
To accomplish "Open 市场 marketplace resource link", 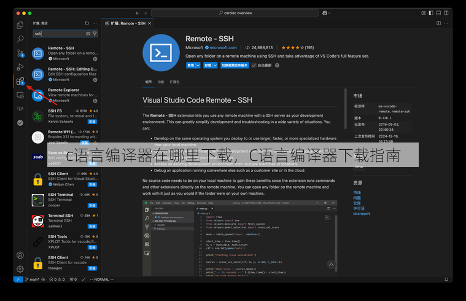I will click(357, 193).
